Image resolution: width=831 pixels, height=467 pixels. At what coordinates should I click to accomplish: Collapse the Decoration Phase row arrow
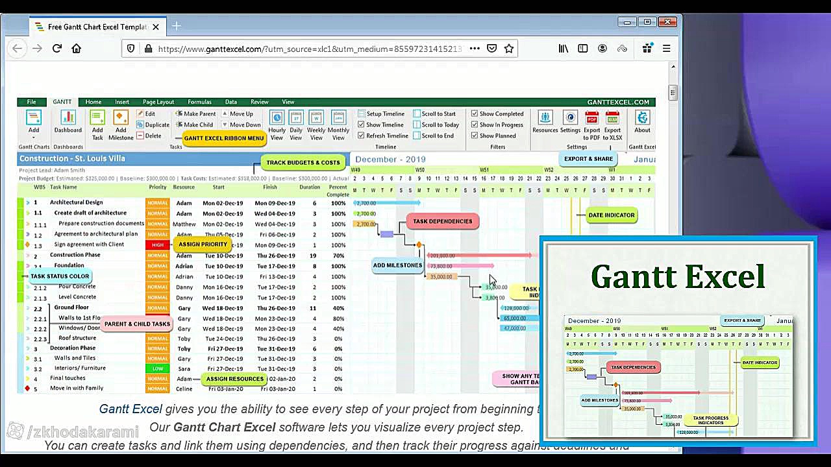click(x=28, y=349)
